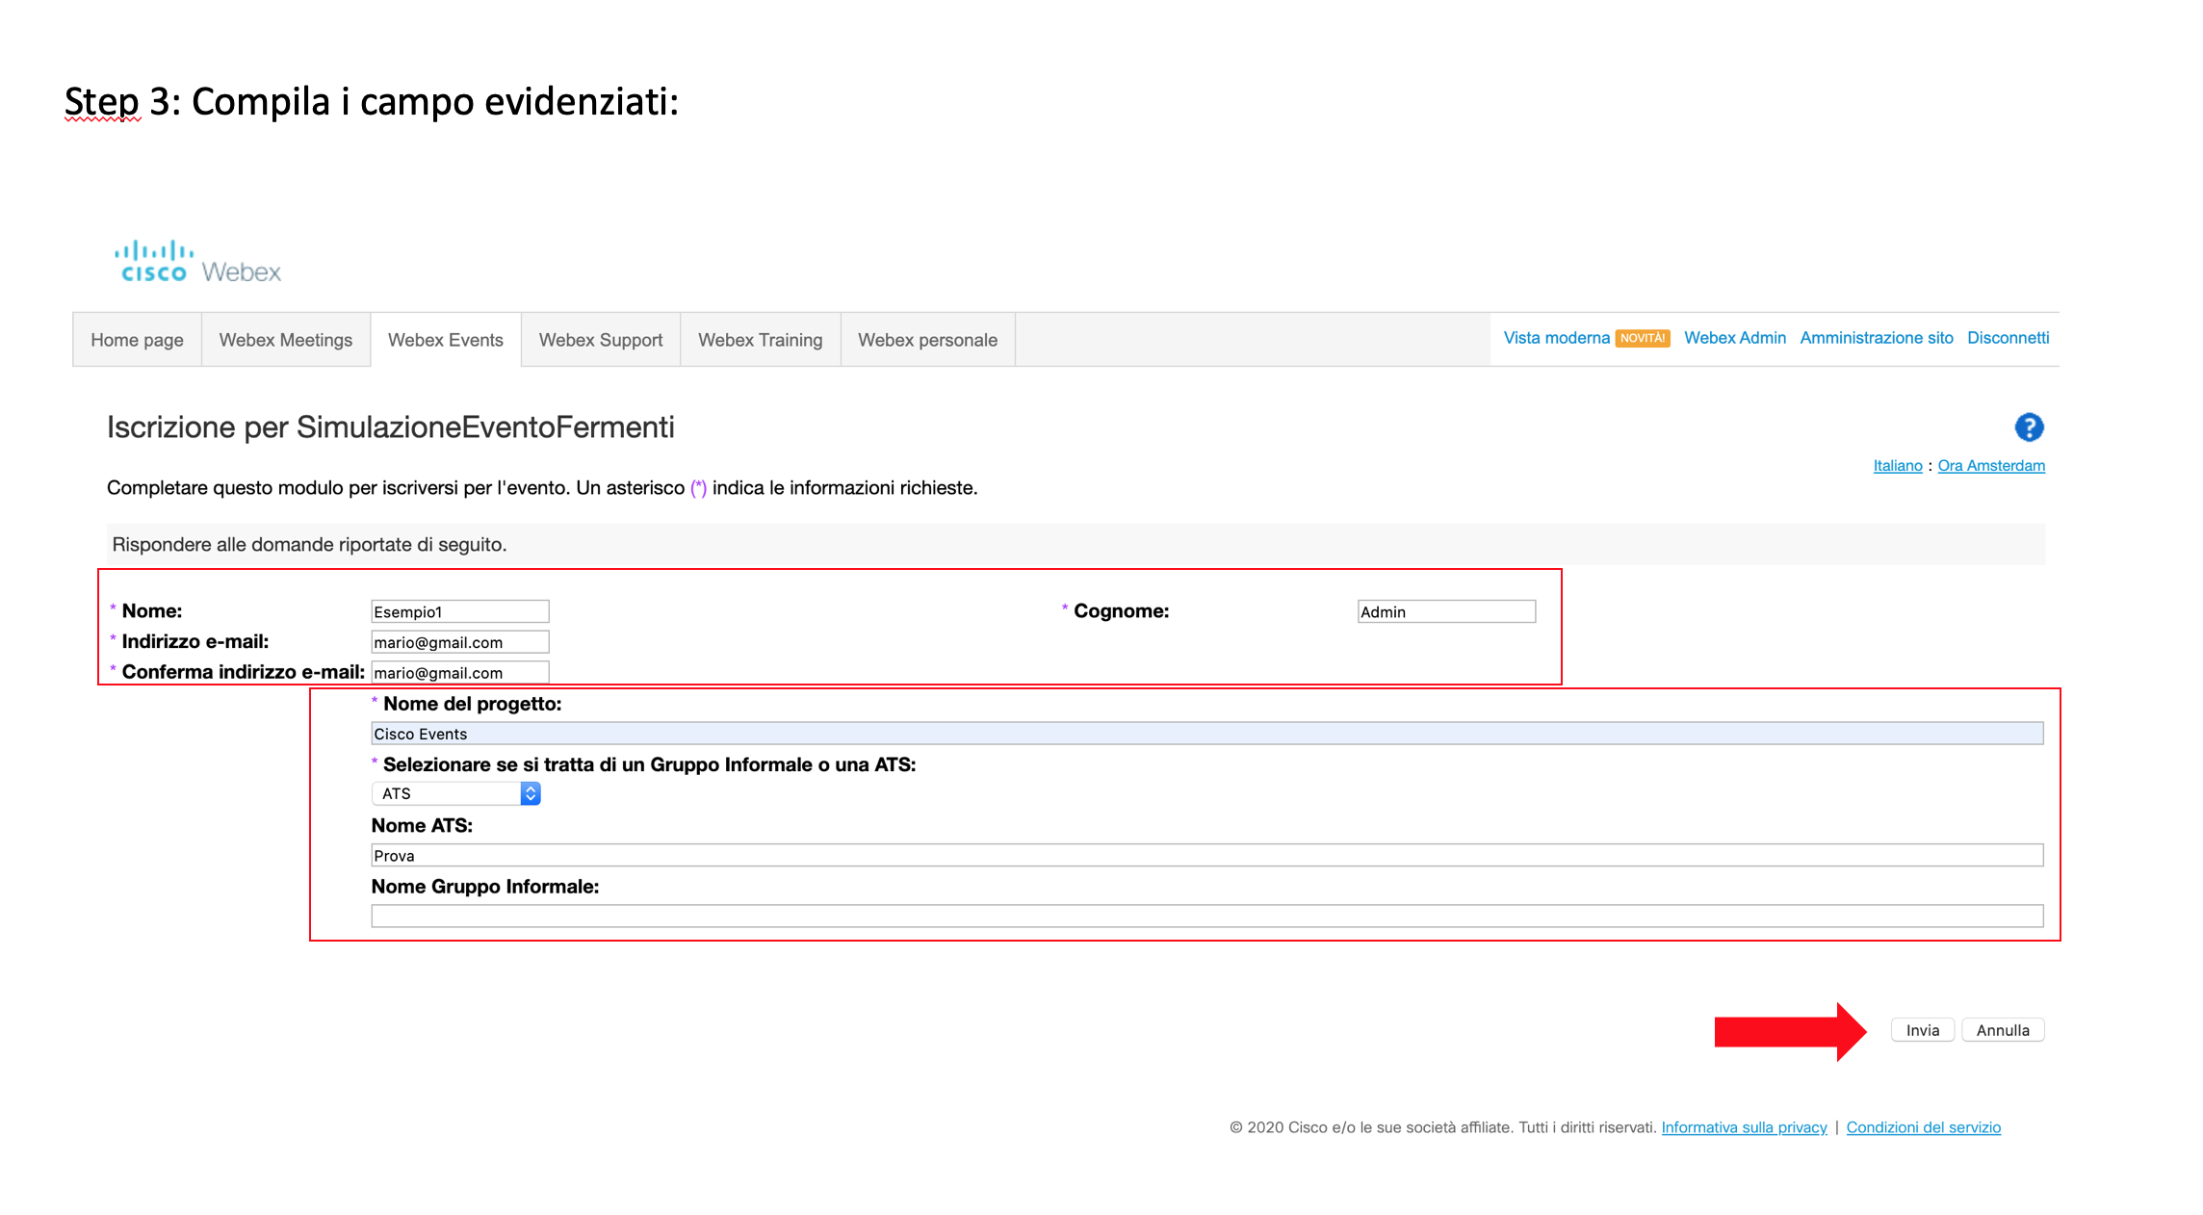Viewport: 2203px width, 1215px height.
Task: Click the Nome input field
Action: click(460, 611)
